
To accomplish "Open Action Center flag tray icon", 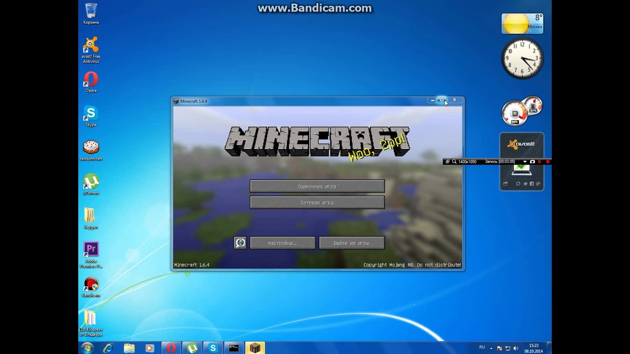I will (500, 348).
